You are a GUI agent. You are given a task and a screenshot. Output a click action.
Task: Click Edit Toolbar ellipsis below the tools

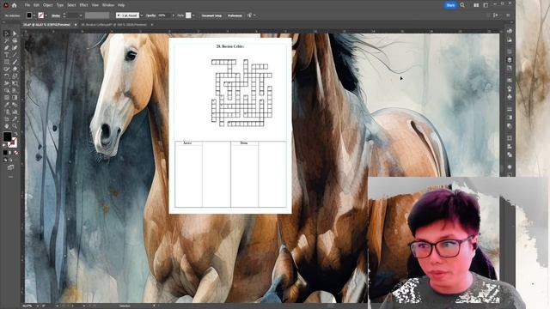click(x=10, y=177)
